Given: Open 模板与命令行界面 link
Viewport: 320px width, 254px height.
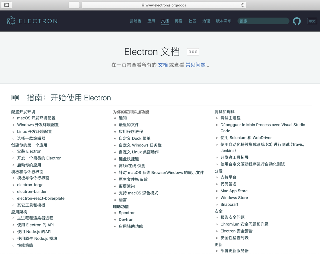Looking at the screenshot, I should pos(33,178).
